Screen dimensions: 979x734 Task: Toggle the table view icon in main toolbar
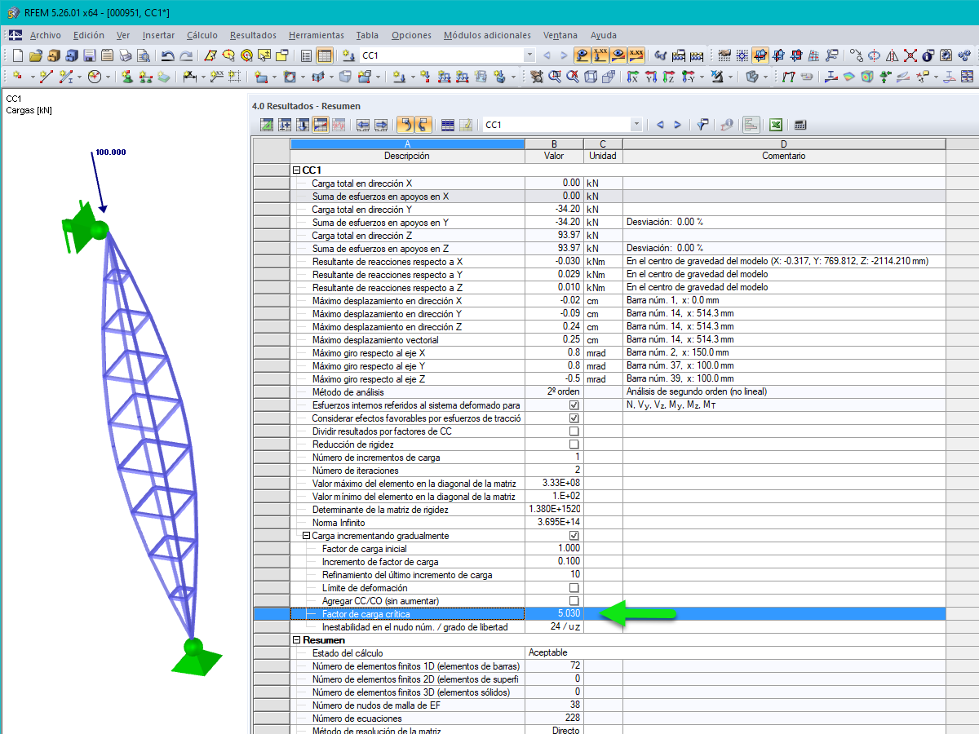[x=324, y=55]
